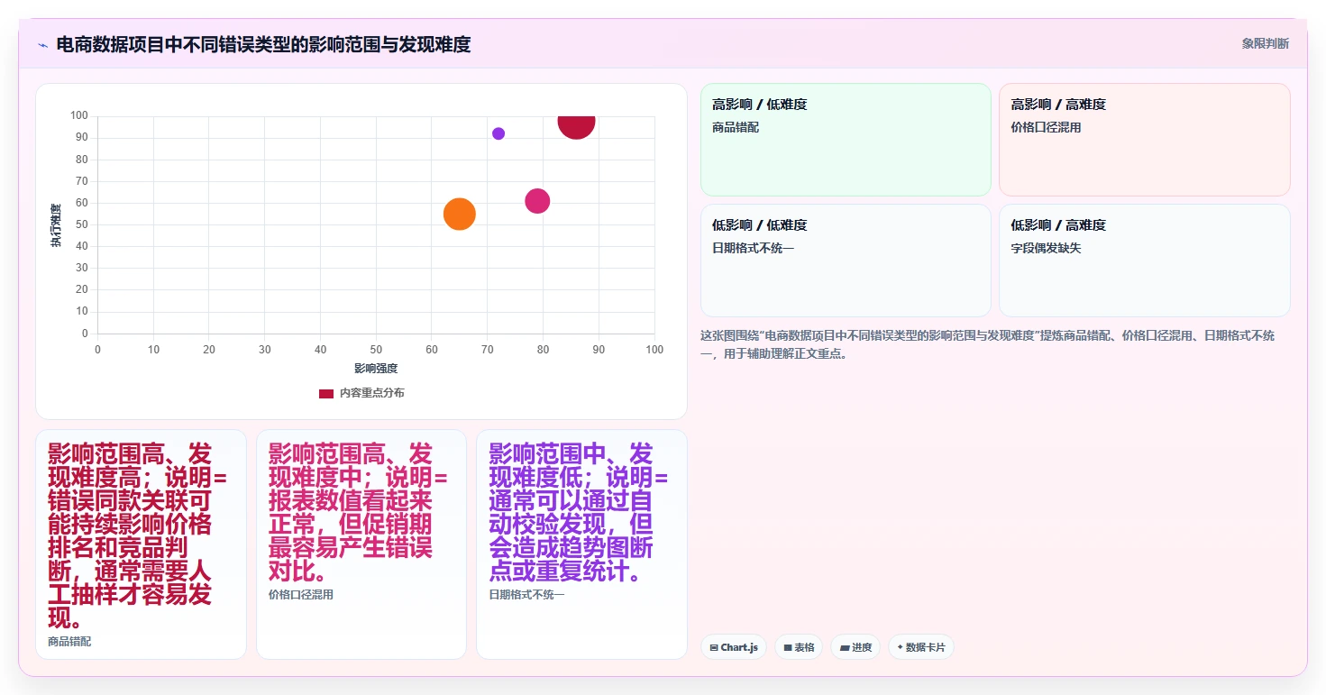Click 日期格式不统一 in the low-impact quadrant card

pyautogui.click(x=754, y=249)
